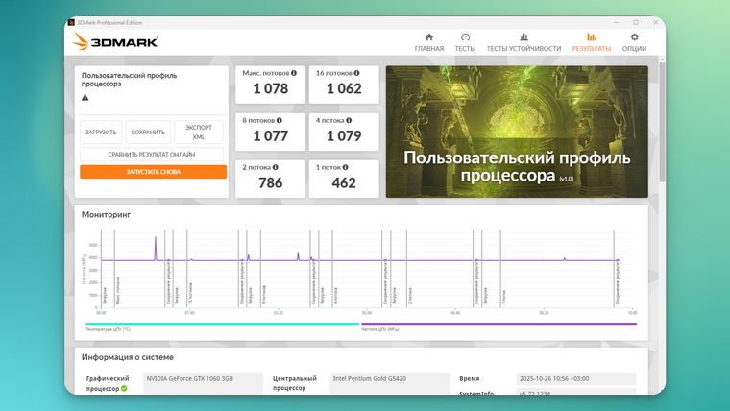Image resolution: width=730 pixels, height=411 pixels.
Task: Click the orange Запустить снова button
Action: coord(153,172)
